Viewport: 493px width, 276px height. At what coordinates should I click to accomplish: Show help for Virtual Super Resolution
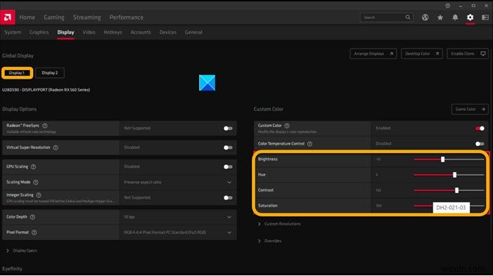click(56, 147)
